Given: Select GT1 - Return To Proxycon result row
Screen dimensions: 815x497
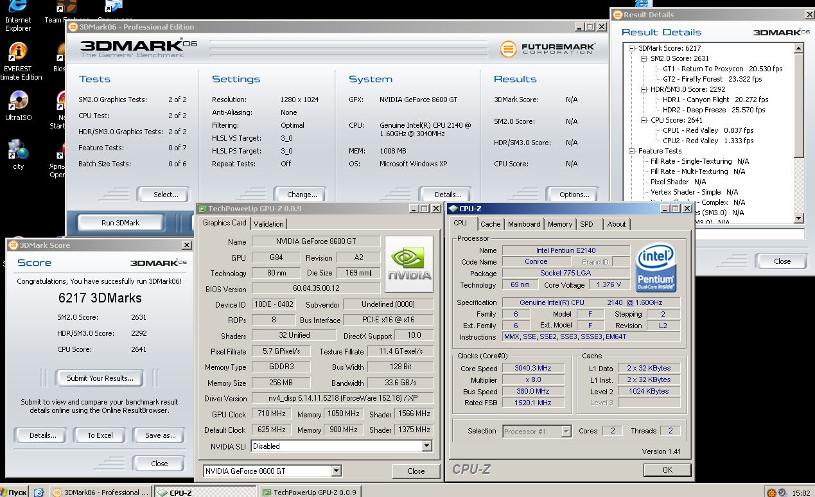Looking at the screenshot, I should coord(723,69).
